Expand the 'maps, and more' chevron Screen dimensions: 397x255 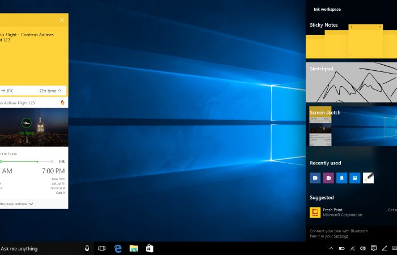(x=31, y=203)
